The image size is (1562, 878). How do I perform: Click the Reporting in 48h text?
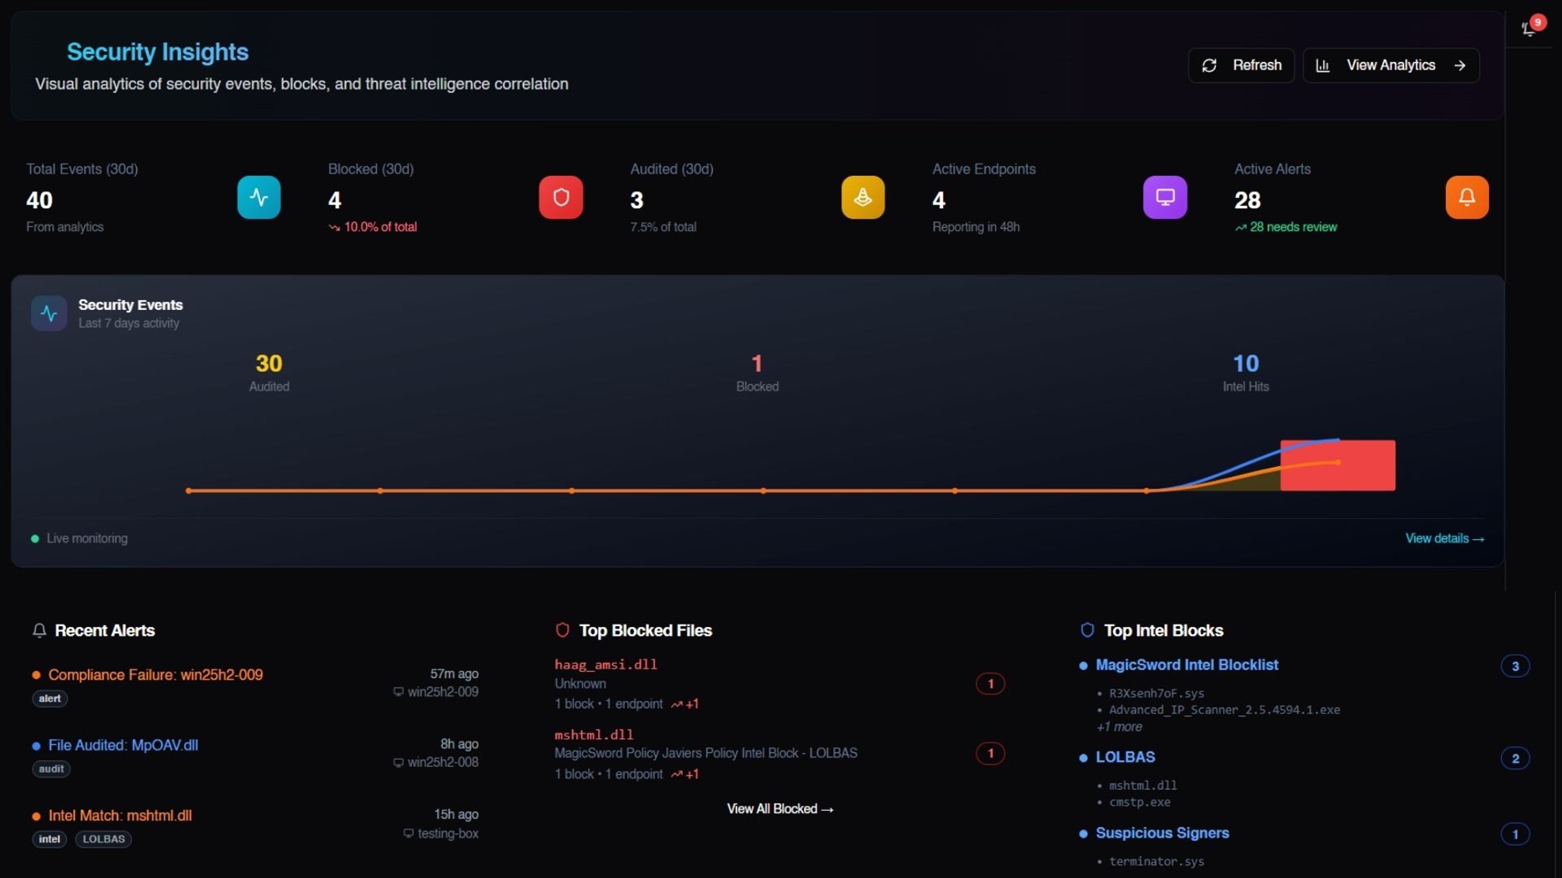coord(976,227)
